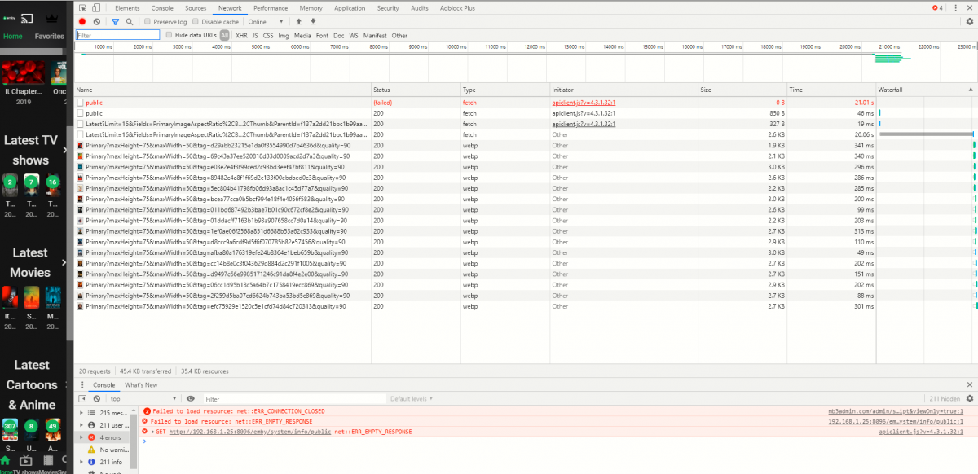
Task: Open network search magnifier
Action: tap(129, 22)
